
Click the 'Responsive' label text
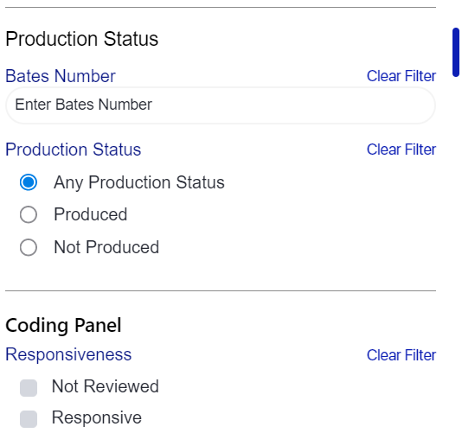(97, 417)
